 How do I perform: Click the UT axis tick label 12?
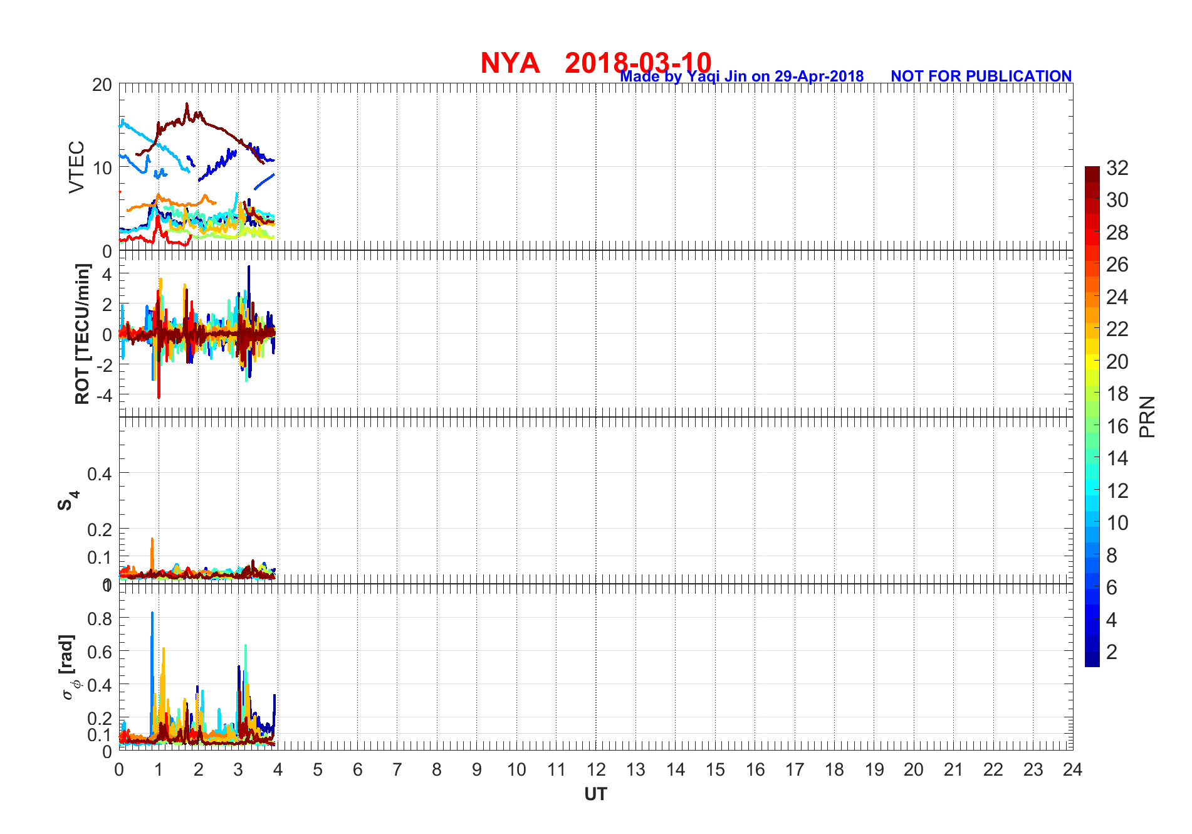pos(596,769)
